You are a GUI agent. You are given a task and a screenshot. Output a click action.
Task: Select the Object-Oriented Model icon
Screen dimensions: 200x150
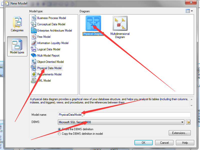(34, 62)
